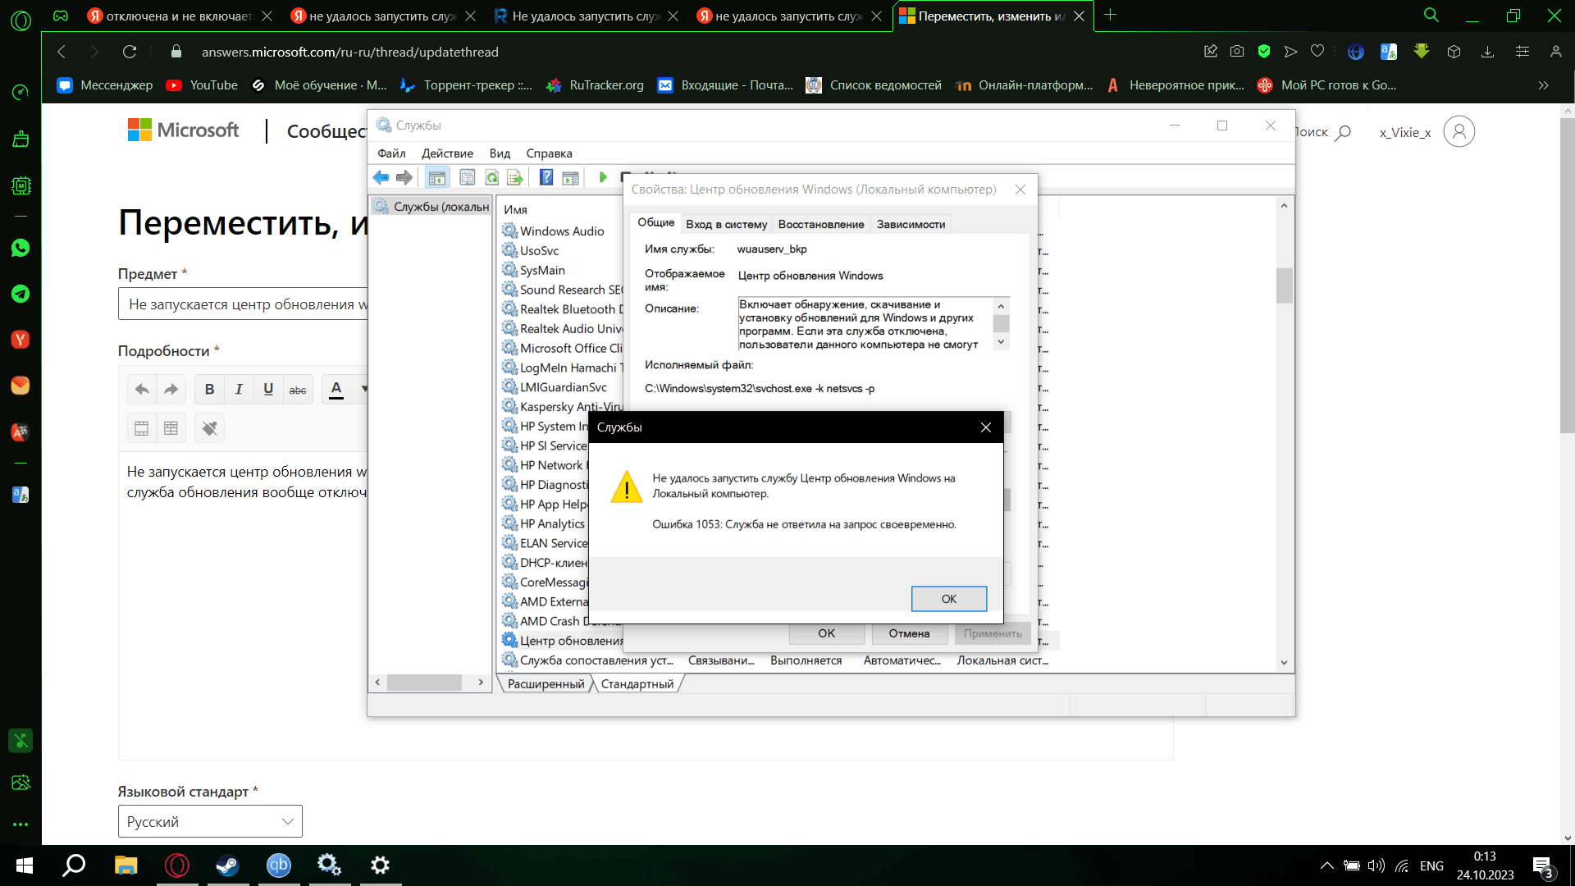Click the Export list icon in Services toolbar

click(515, 177)
